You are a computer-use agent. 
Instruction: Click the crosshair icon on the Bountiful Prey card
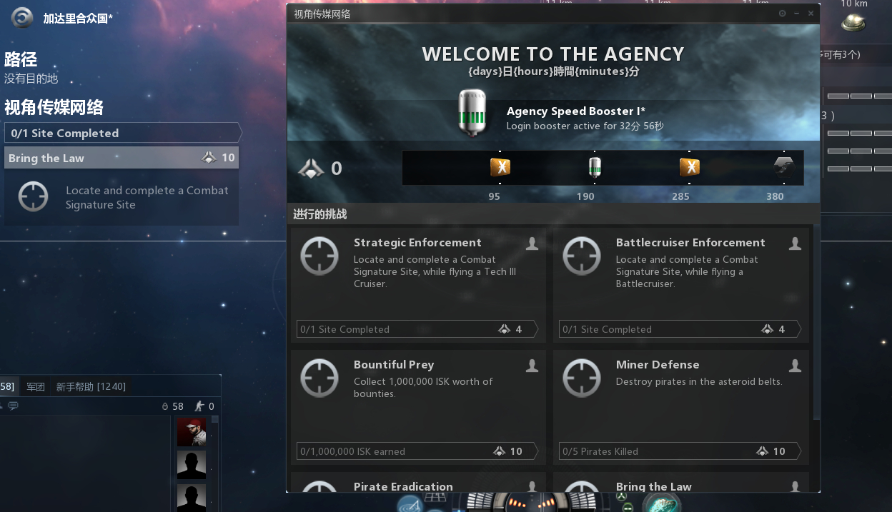319,378
